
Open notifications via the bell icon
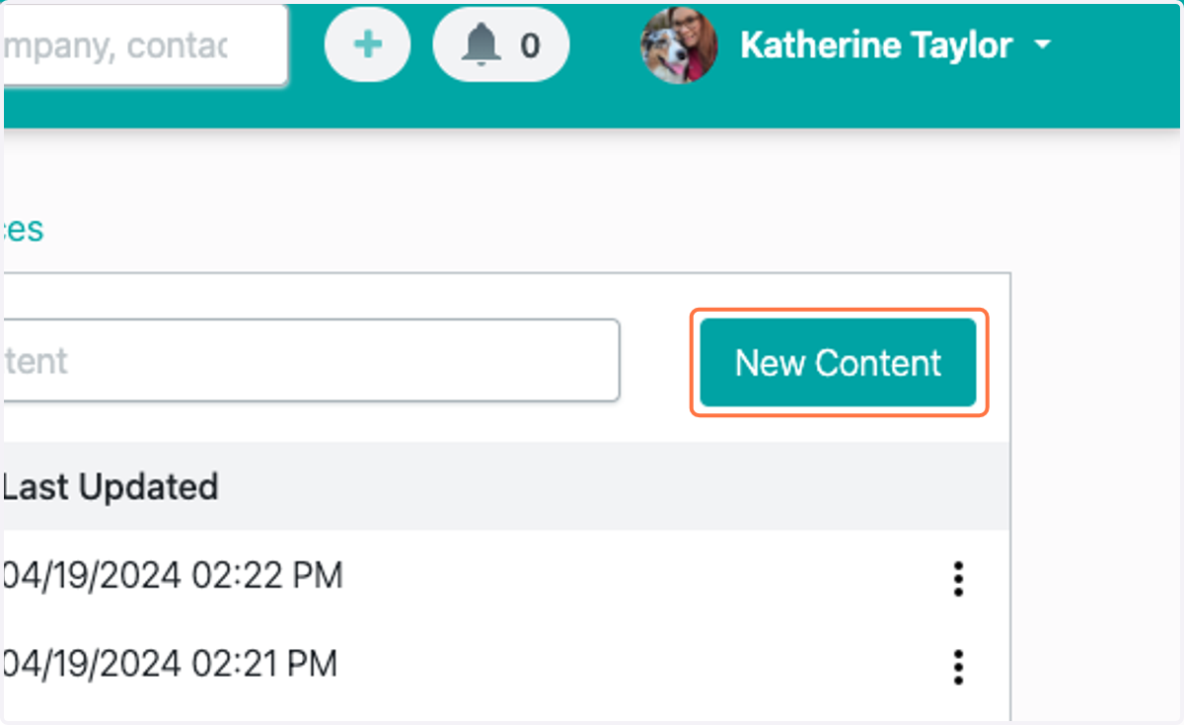(481, 45)
